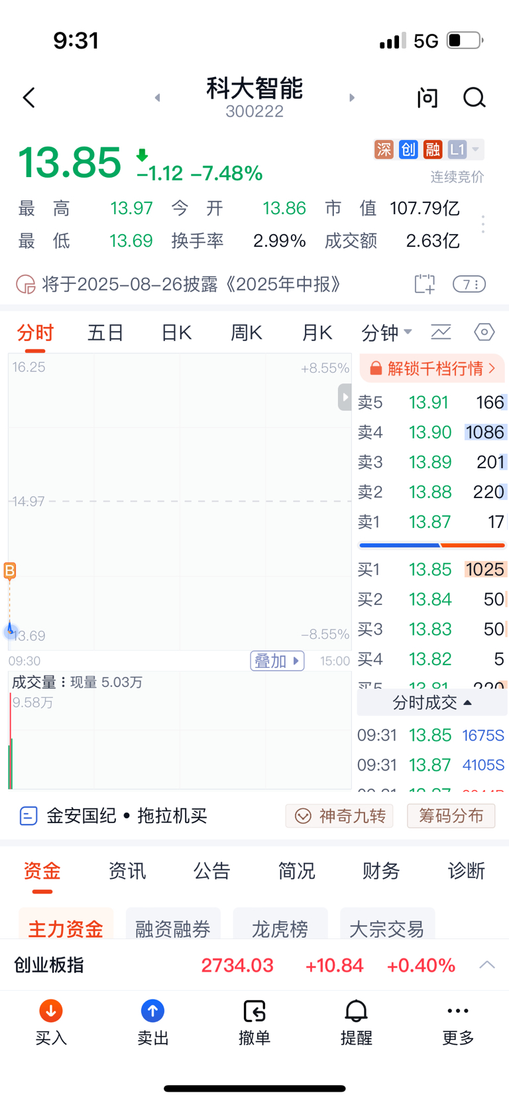Tap the chart drawing line icon
The image size is (509, 1103).
pos(441,332)
